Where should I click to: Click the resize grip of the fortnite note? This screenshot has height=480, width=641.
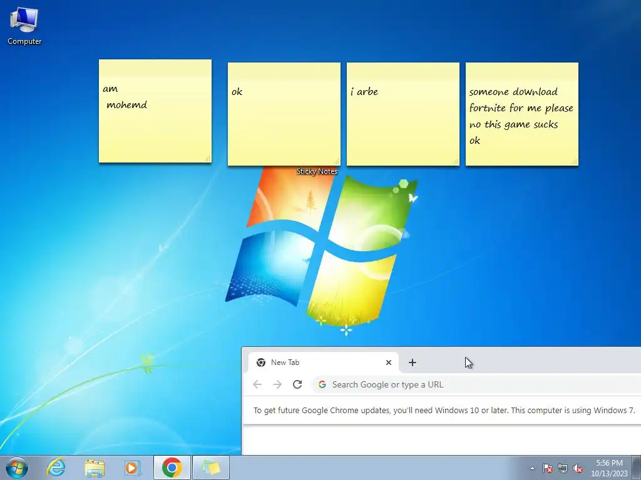tap(575, 162)
